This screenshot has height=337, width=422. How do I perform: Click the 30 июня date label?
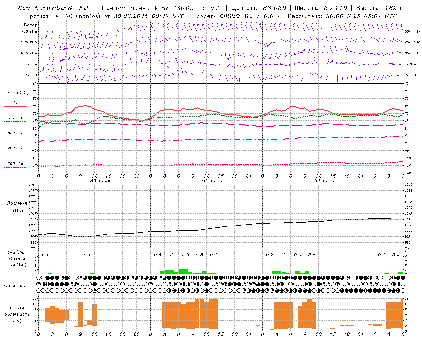[100, 181]
